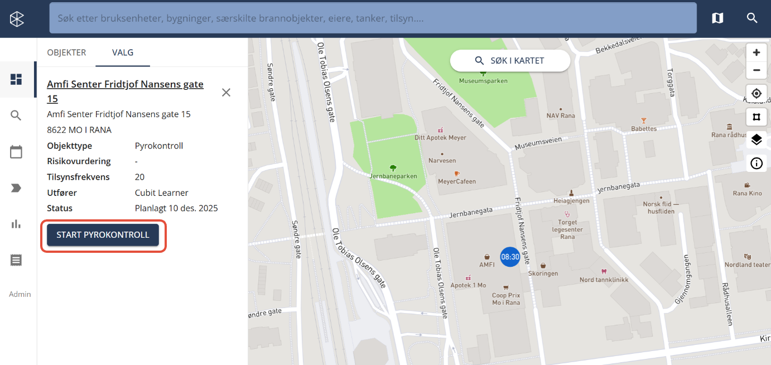Viewport: 771px width, 365px height.
Task: Open the map view icon in header
Action: click(x=717, y=18)
